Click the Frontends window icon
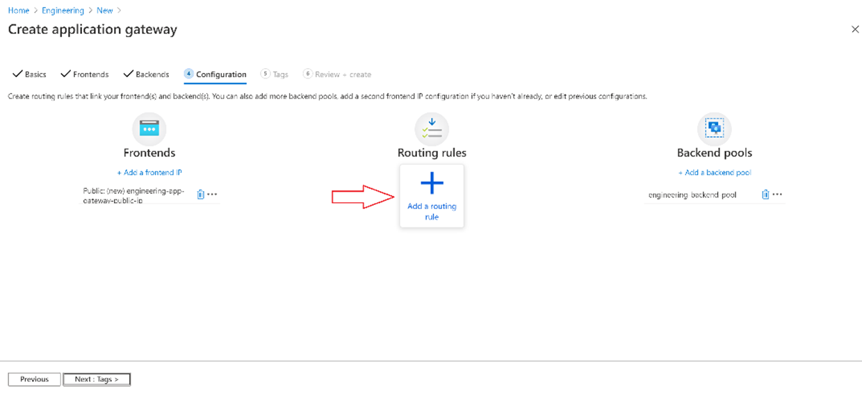Image resolution: width=862 pixels, height=396 pixels. (149, 129)
